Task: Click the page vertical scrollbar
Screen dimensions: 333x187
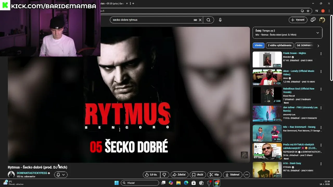Action: coord(331,48)
